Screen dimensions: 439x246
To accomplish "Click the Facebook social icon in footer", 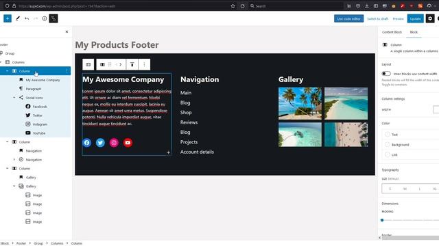I will pyautogui.click(x=87, y=143).
